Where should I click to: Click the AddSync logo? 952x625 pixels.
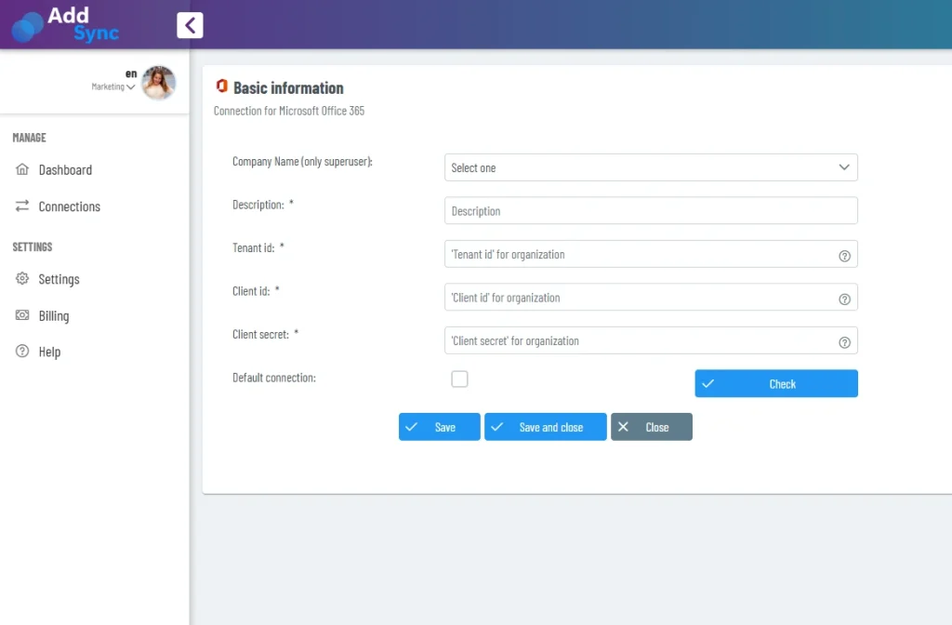pyautogui.click(x=66, y=24)
